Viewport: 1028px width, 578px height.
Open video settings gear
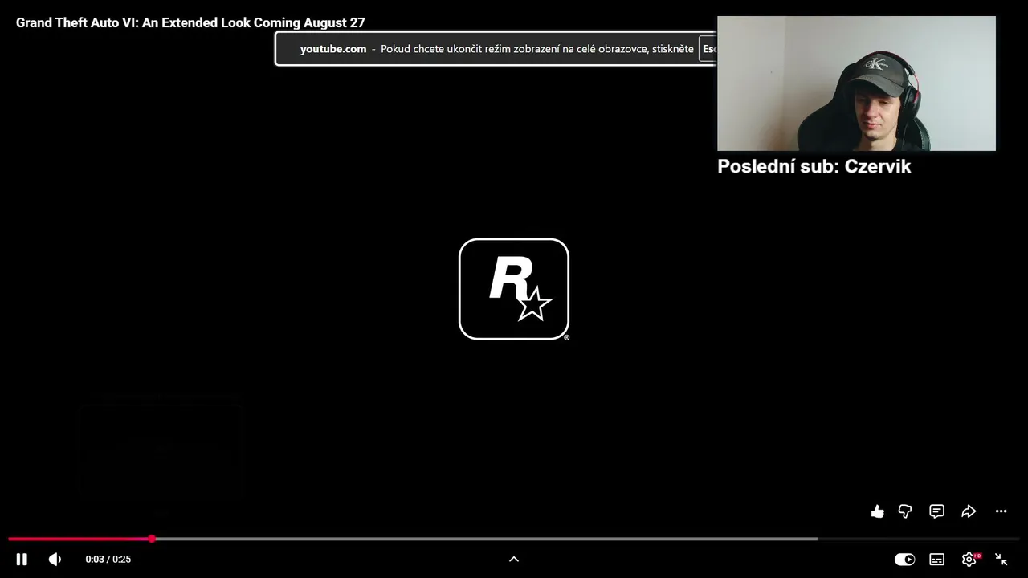pyautogui.click(x=969, y=560)
